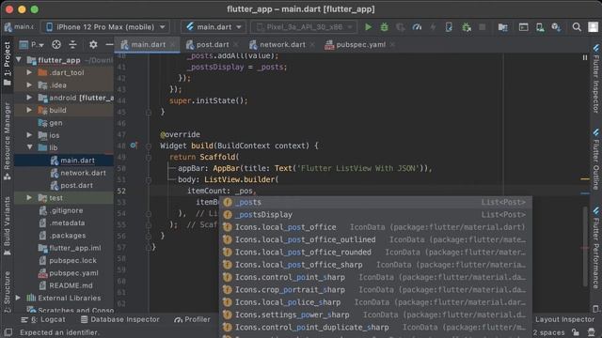Screen dimensions: 602x338
Task: Expand the .dart_tool folder
Action: [x=29, y=72]
